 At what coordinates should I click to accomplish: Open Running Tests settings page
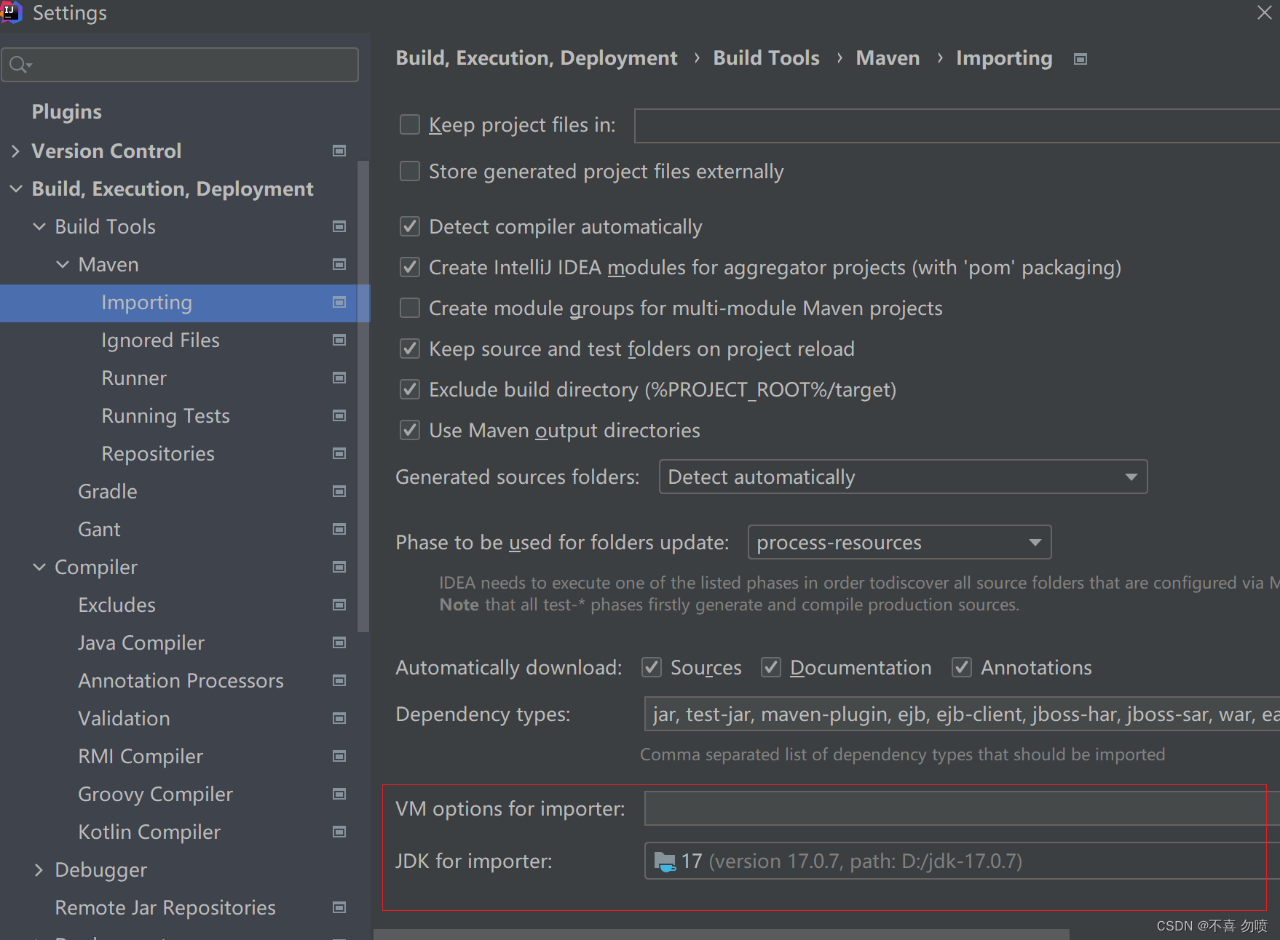tap(165, 415)
